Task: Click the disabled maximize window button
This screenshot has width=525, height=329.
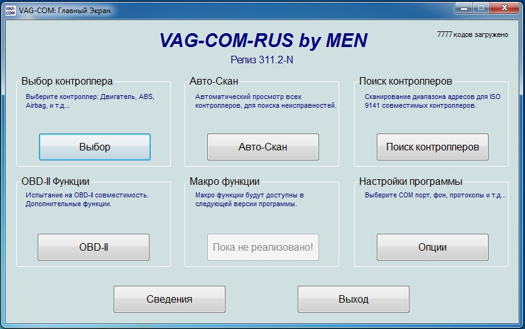Action: pyautogui.click(x=481, y=8)
